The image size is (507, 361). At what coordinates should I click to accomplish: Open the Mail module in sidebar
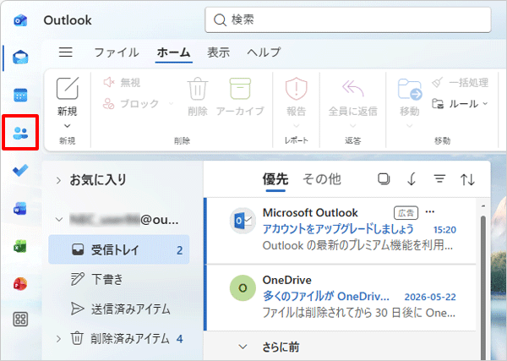point(20,57)
